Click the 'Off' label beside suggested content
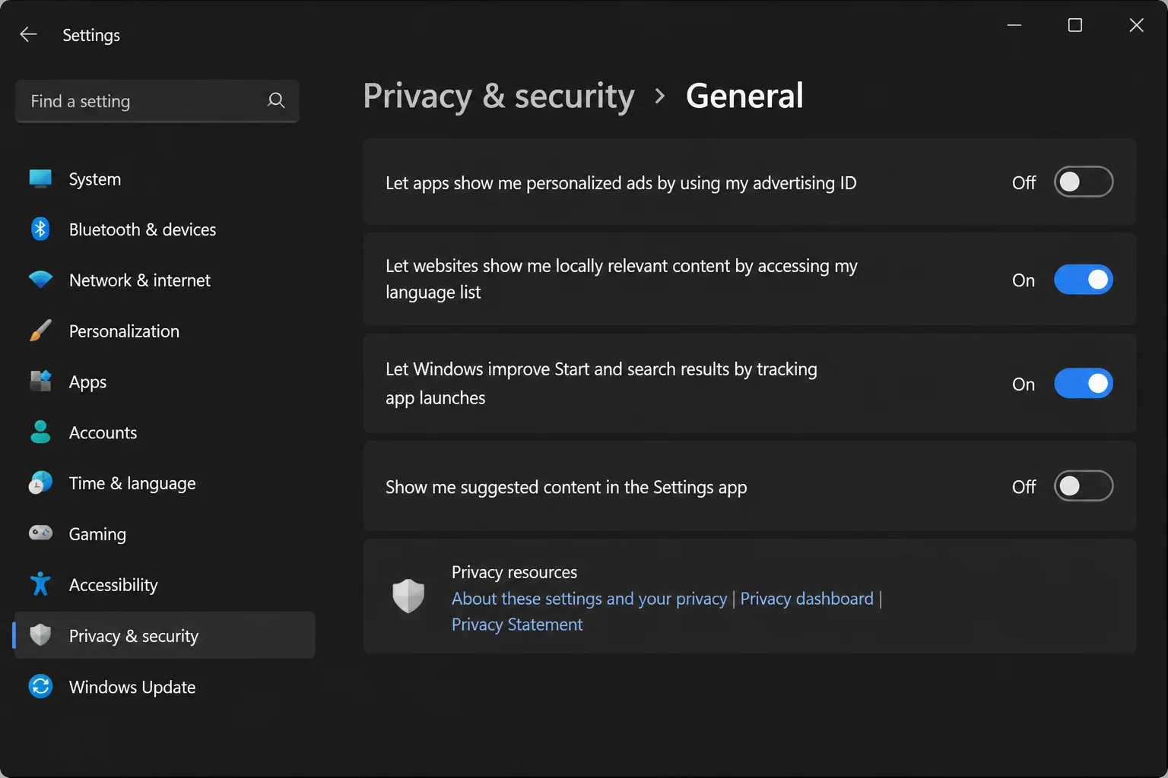1168x778 pixels. [x=1024, y=487]
